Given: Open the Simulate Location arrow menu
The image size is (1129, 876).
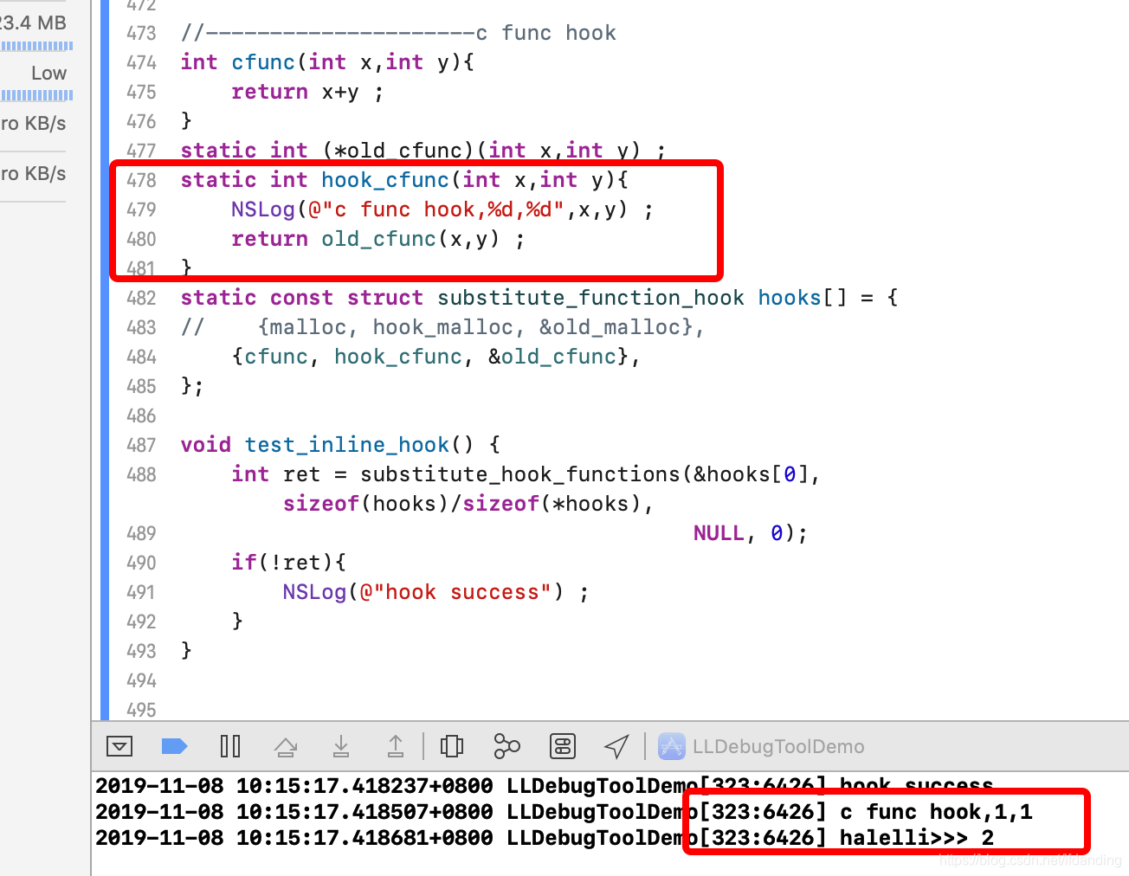Looking at the screenshot, I should point(616,746).
